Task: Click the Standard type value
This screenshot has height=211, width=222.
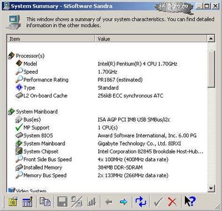Action: tap(108, 88)
